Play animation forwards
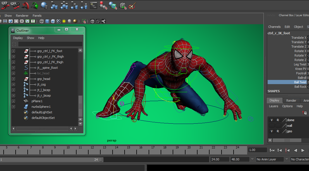The image size is (309, 171). [303, 150]
